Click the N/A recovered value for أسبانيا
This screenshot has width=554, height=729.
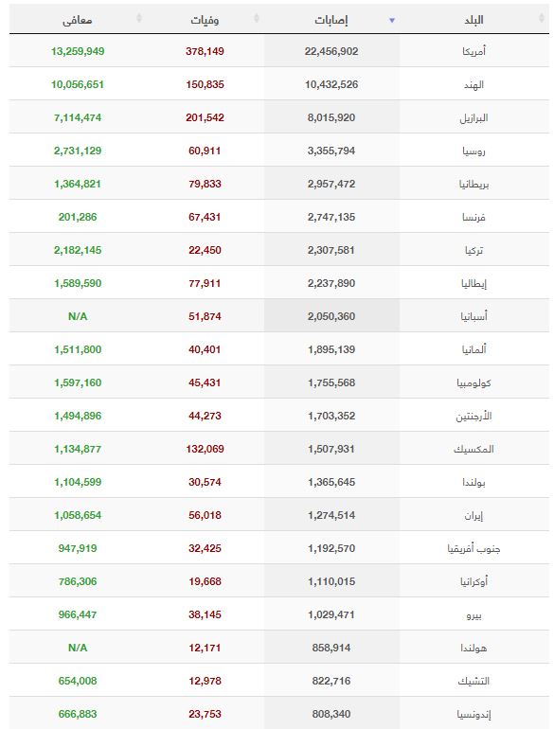click(78, 316)
